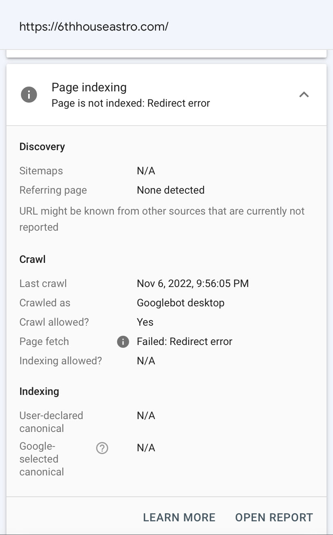Click the Referring page 'None detected' value
Viewport: 333px width, 535px height.
[171, 190]
